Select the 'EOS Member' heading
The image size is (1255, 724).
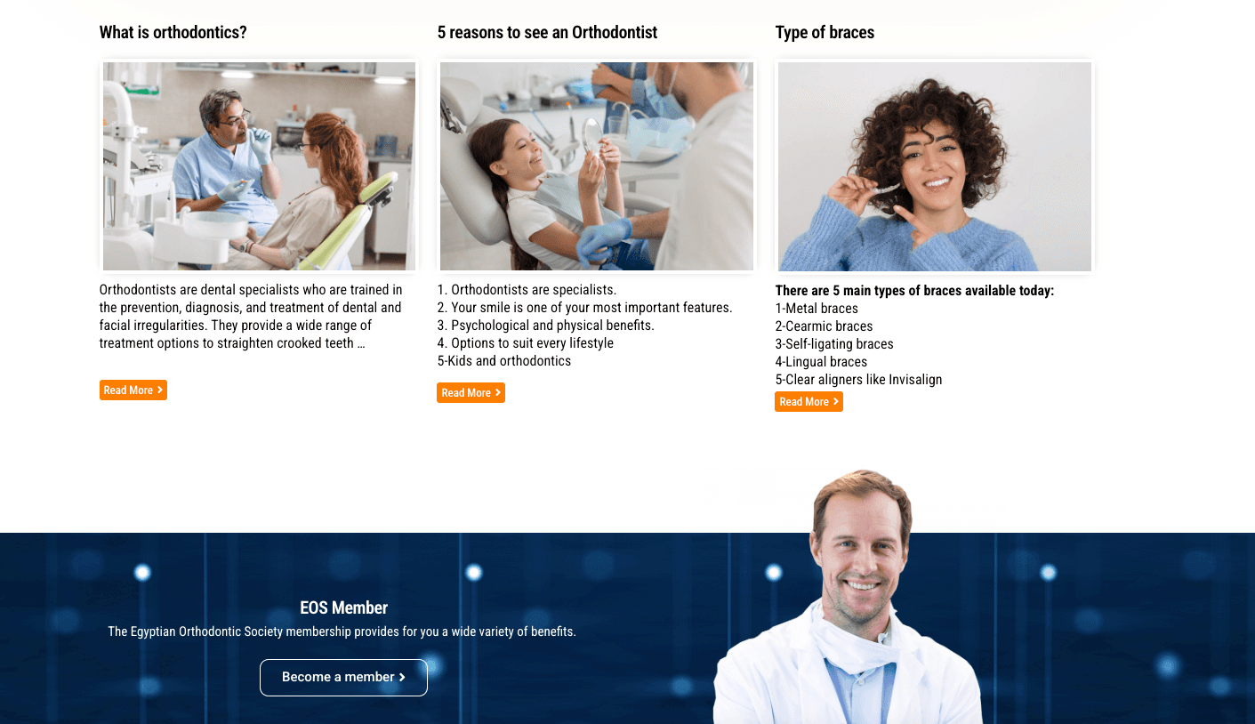coord(343,608)
